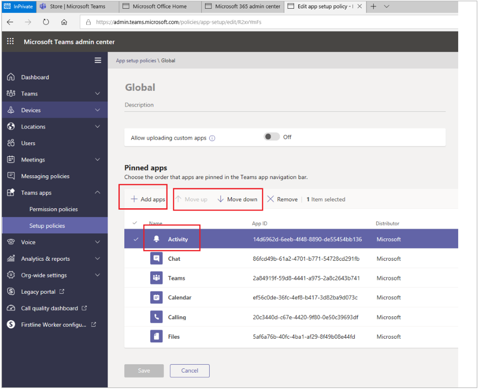Click the Calling phone app icon
This screenshot has width=479, height=390.
(156, 317)
